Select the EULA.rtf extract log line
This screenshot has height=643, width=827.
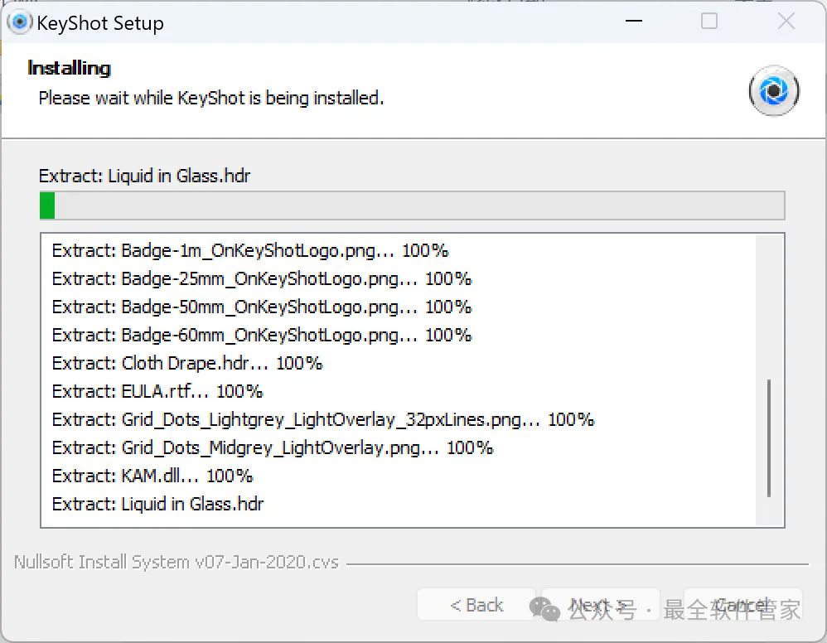pos(157,391)
